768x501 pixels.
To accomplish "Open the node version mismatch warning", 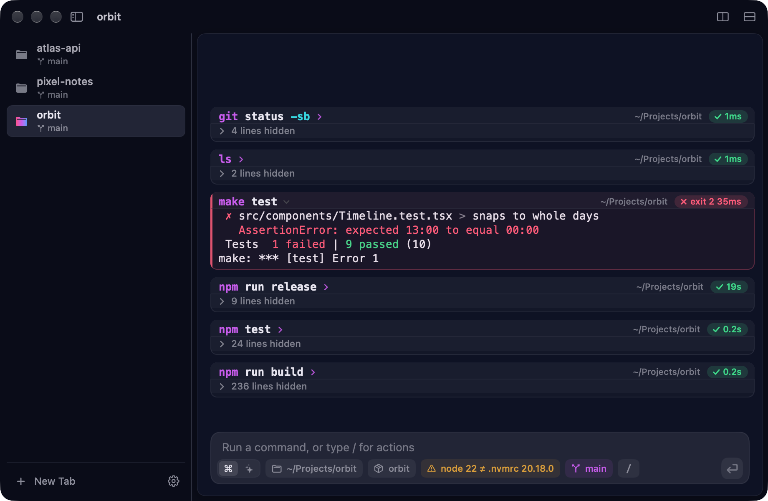I will click(x=490, y=468).
